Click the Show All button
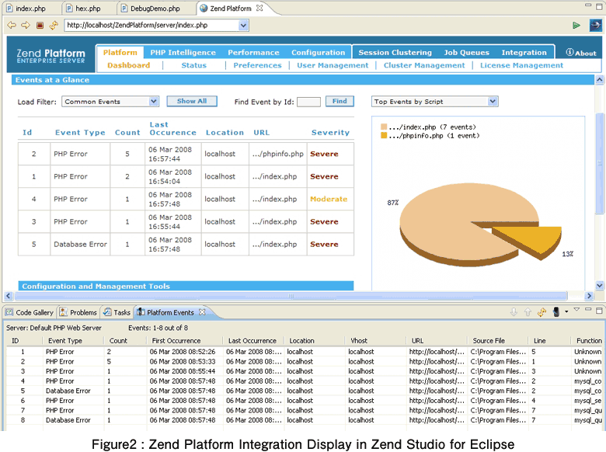The height and width of the screenshot is (452, 606). tap(192, 101)
